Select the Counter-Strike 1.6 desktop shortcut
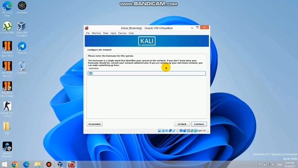Screen dimensions: 298x168 tap(7, 109)
